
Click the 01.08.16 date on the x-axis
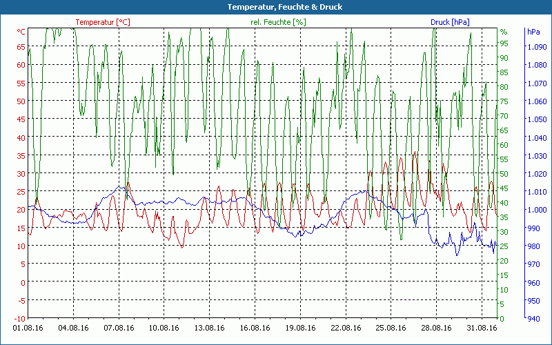click(28, 328)
